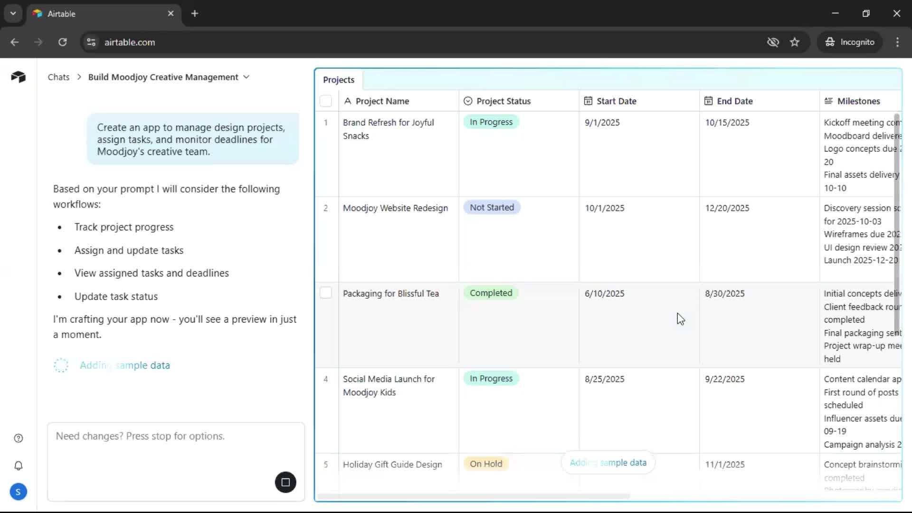Open the Airtable home logo in sidebar
The image size is (912, 513).
coord(18,77)
